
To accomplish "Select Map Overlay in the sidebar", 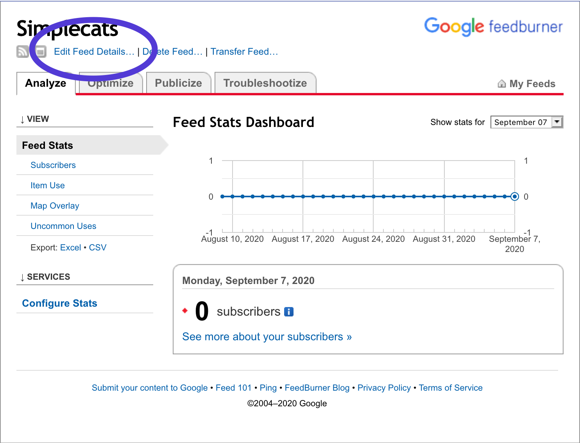I will (55, 206).
